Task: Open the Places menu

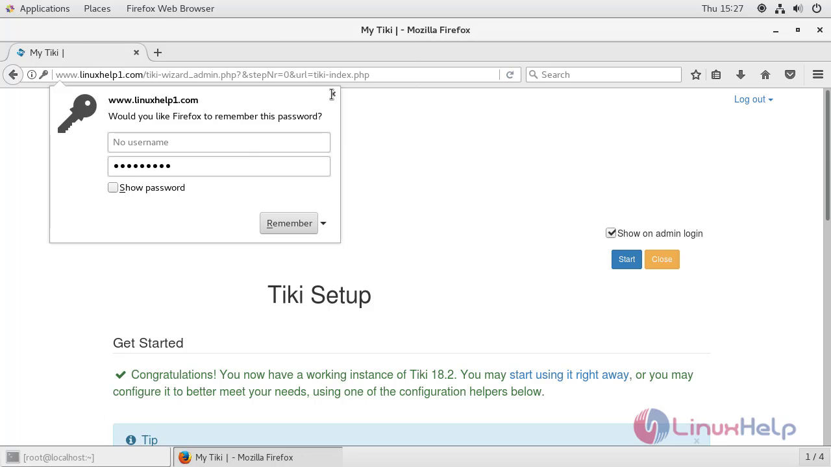Action: tap(97, 8)
